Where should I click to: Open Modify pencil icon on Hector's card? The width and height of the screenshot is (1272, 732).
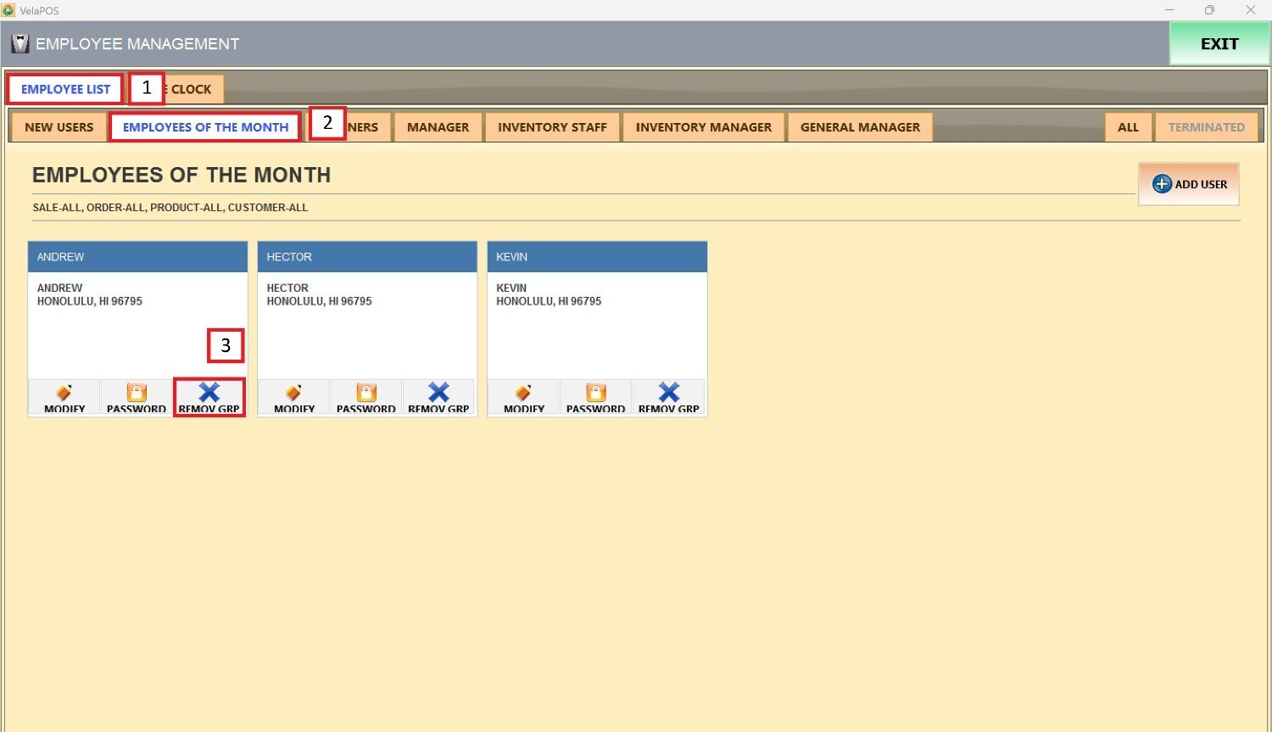coord(294,393)
